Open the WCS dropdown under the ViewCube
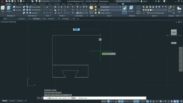The height and width of the screenshot is (103, 183). pos(174,43)
